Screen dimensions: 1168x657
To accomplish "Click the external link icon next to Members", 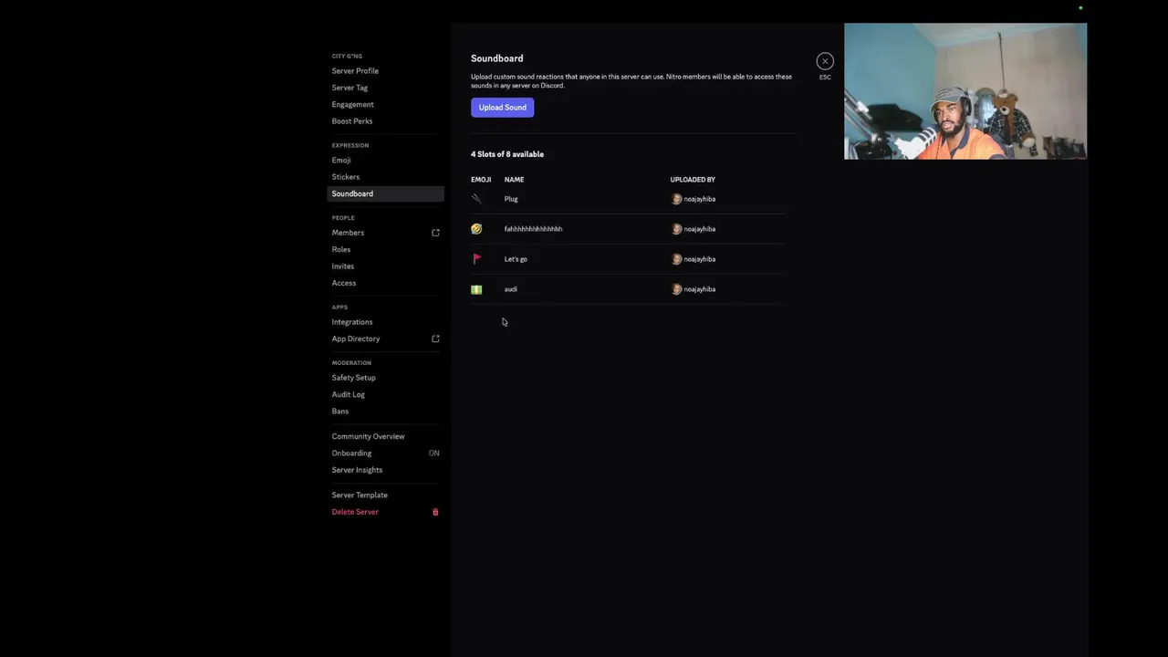I will click(435, 233).
